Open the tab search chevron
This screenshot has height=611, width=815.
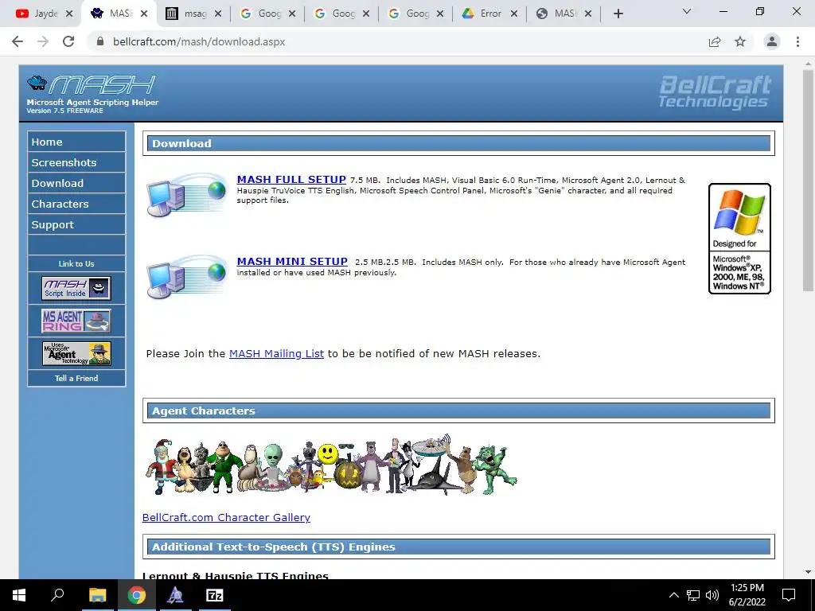(687, 11)
